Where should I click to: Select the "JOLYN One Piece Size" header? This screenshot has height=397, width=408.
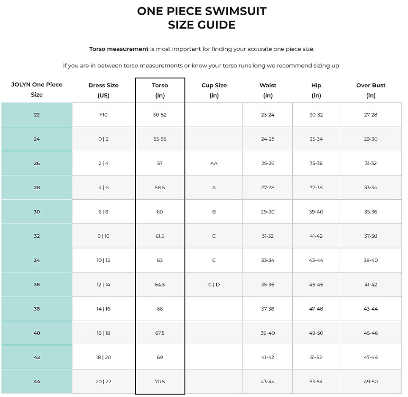click(x=37, y=90)
